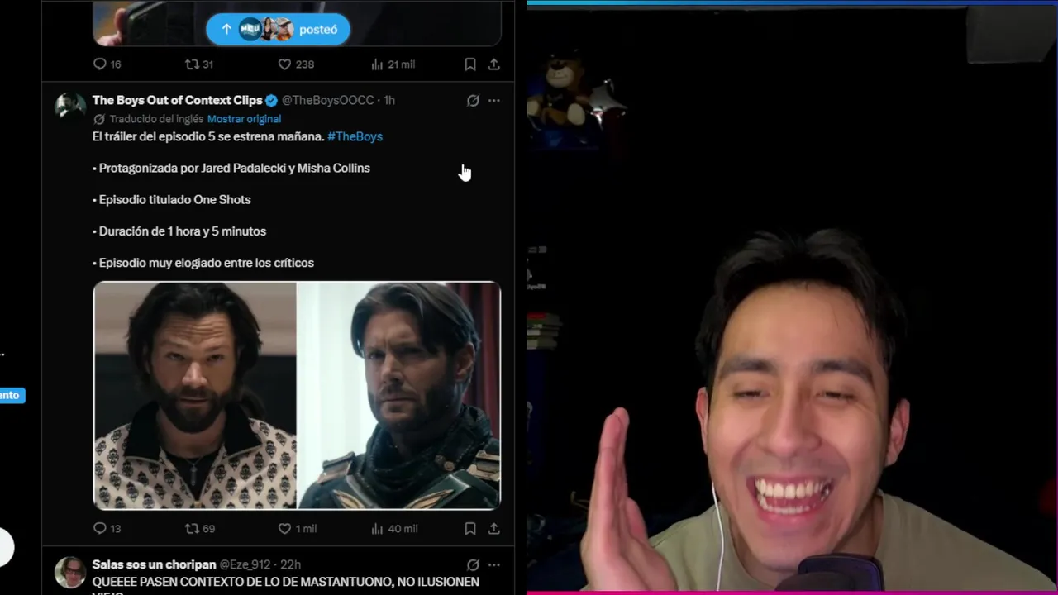Open more options on Salas sos un choripan tweet

click(x=493, y=565)
